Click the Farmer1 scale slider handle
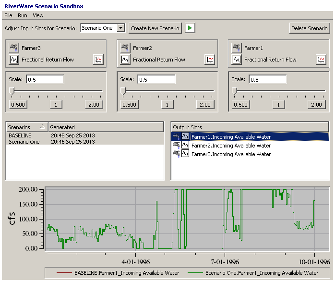The width and height of the screenshot is (335, 282). pyautogui.click(x=234, y=91)
